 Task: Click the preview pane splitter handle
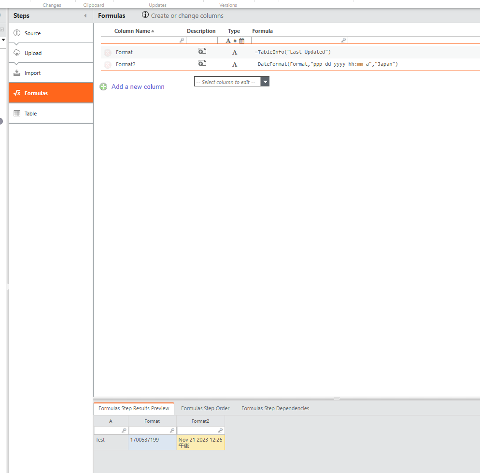[x=337, y=399]
